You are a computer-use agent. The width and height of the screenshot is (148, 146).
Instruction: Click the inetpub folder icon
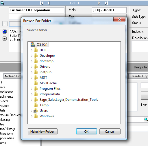click(36, 72)
